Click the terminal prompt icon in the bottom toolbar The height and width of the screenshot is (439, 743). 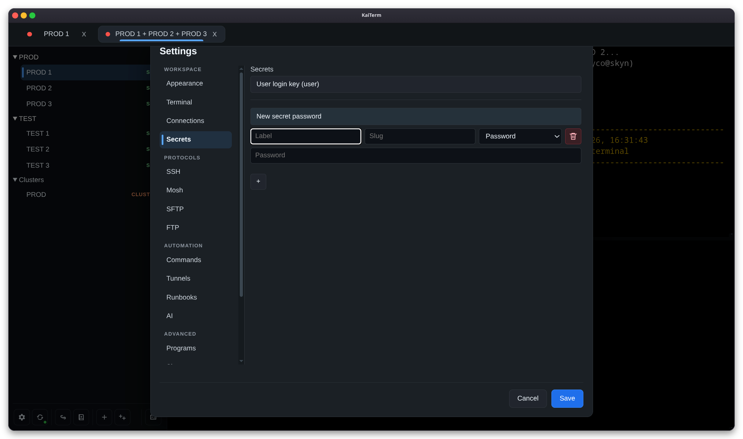153,417
